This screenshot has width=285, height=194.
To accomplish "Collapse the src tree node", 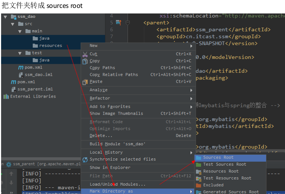I will [x=12, y=24].
